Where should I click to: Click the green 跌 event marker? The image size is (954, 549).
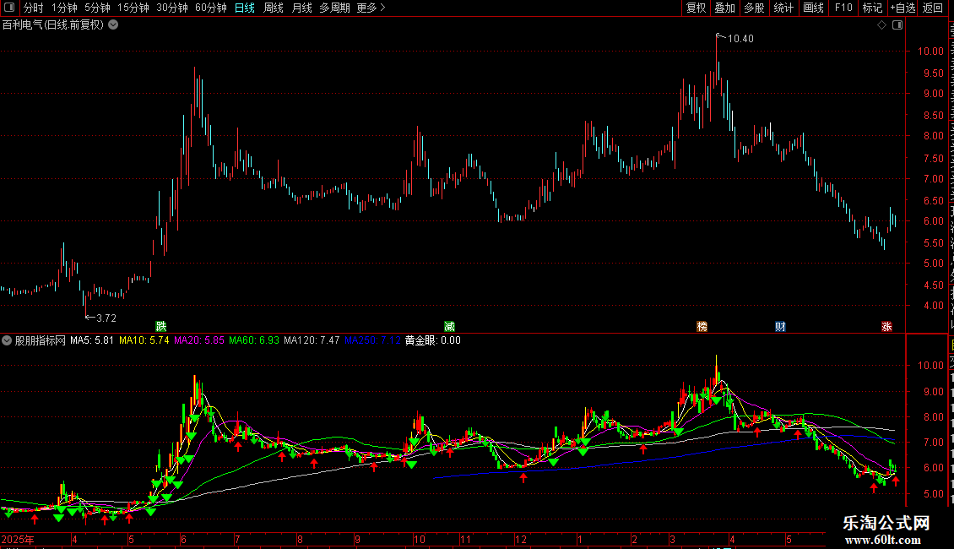click(x=161, y=327)
